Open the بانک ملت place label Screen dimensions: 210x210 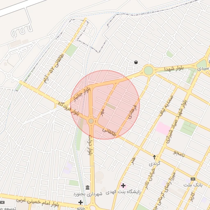tap(193, 185)
